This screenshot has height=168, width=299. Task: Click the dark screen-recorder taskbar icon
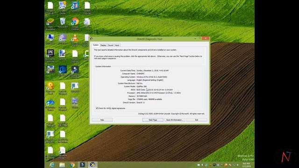pos(82,165)
